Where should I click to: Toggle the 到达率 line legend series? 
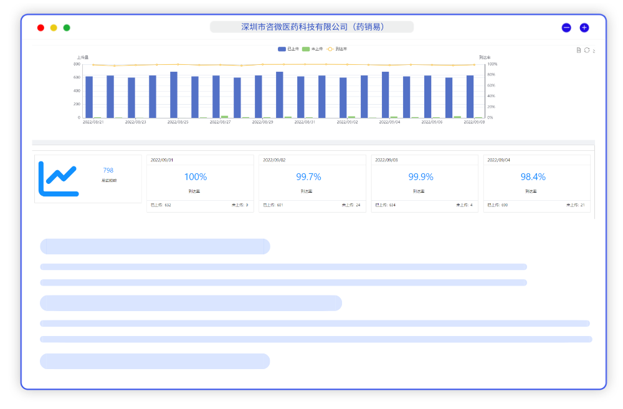[x=336, y=49]
